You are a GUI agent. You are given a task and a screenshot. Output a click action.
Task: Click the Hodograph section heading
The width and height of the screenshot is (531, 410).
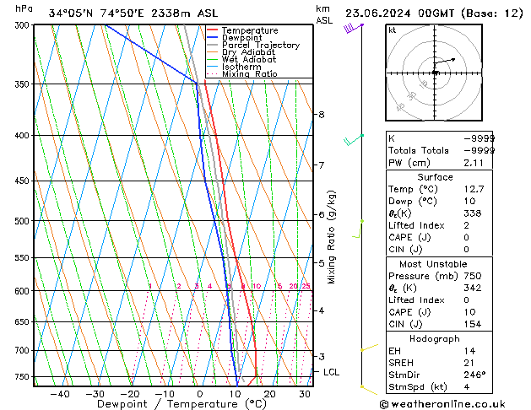435,338
